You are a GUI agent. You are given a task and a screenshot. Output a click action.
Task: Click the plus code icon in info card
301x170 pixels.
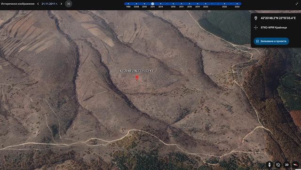click(256, 28)
